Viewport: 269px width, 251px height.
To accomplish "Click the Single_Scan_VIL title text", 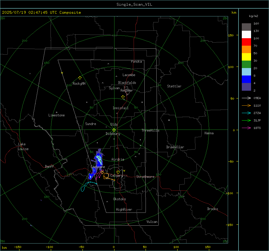I will (134, 4).
